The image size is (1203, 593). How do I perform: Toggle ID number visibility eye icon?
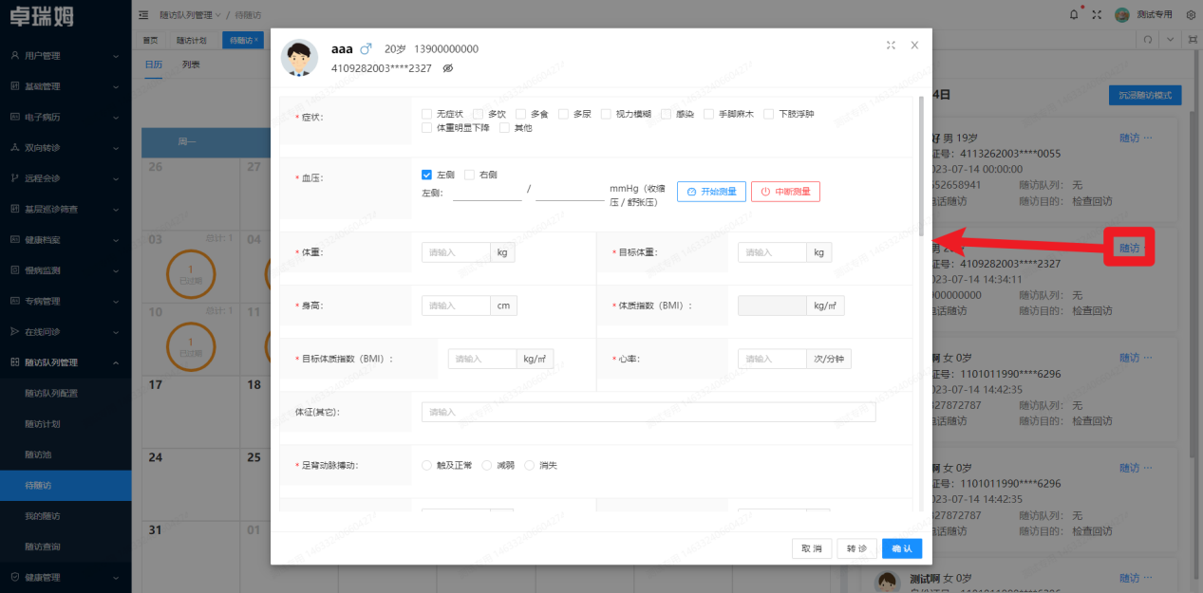pyautogui.click(x=448, y=68)
